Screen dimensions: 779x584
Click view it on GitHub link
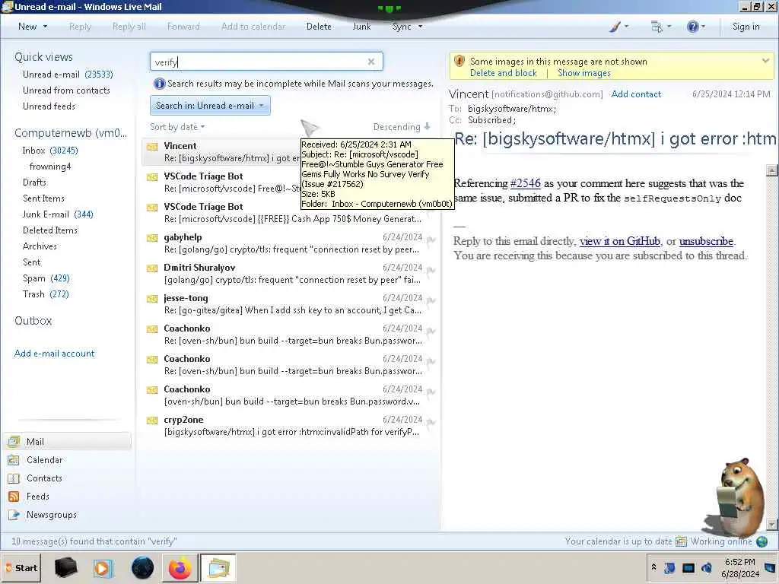619,241
